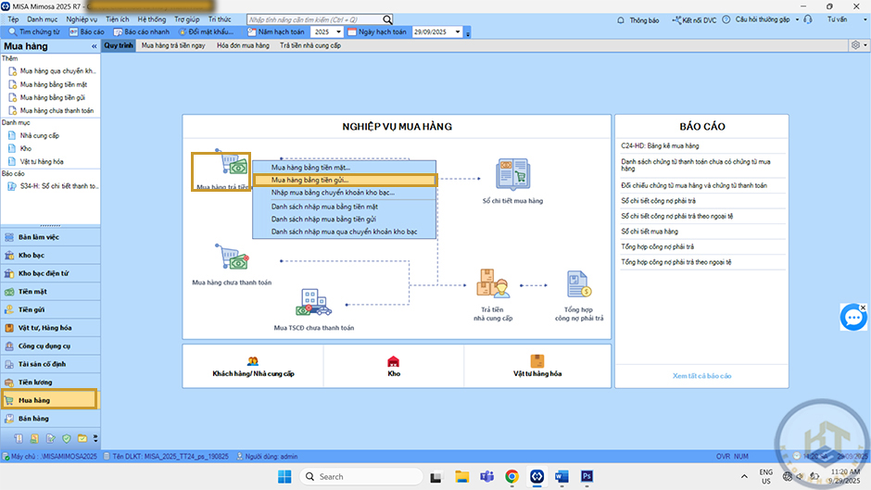Open the Nghiệp vụ menu

point(82,19)
